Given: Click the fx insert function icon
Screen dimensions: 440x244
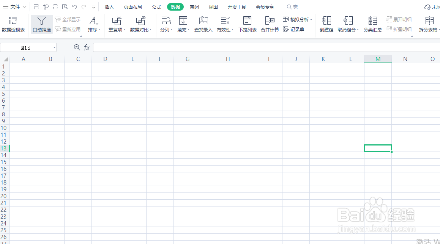Looking at the screenshot, I should (87, 48).
